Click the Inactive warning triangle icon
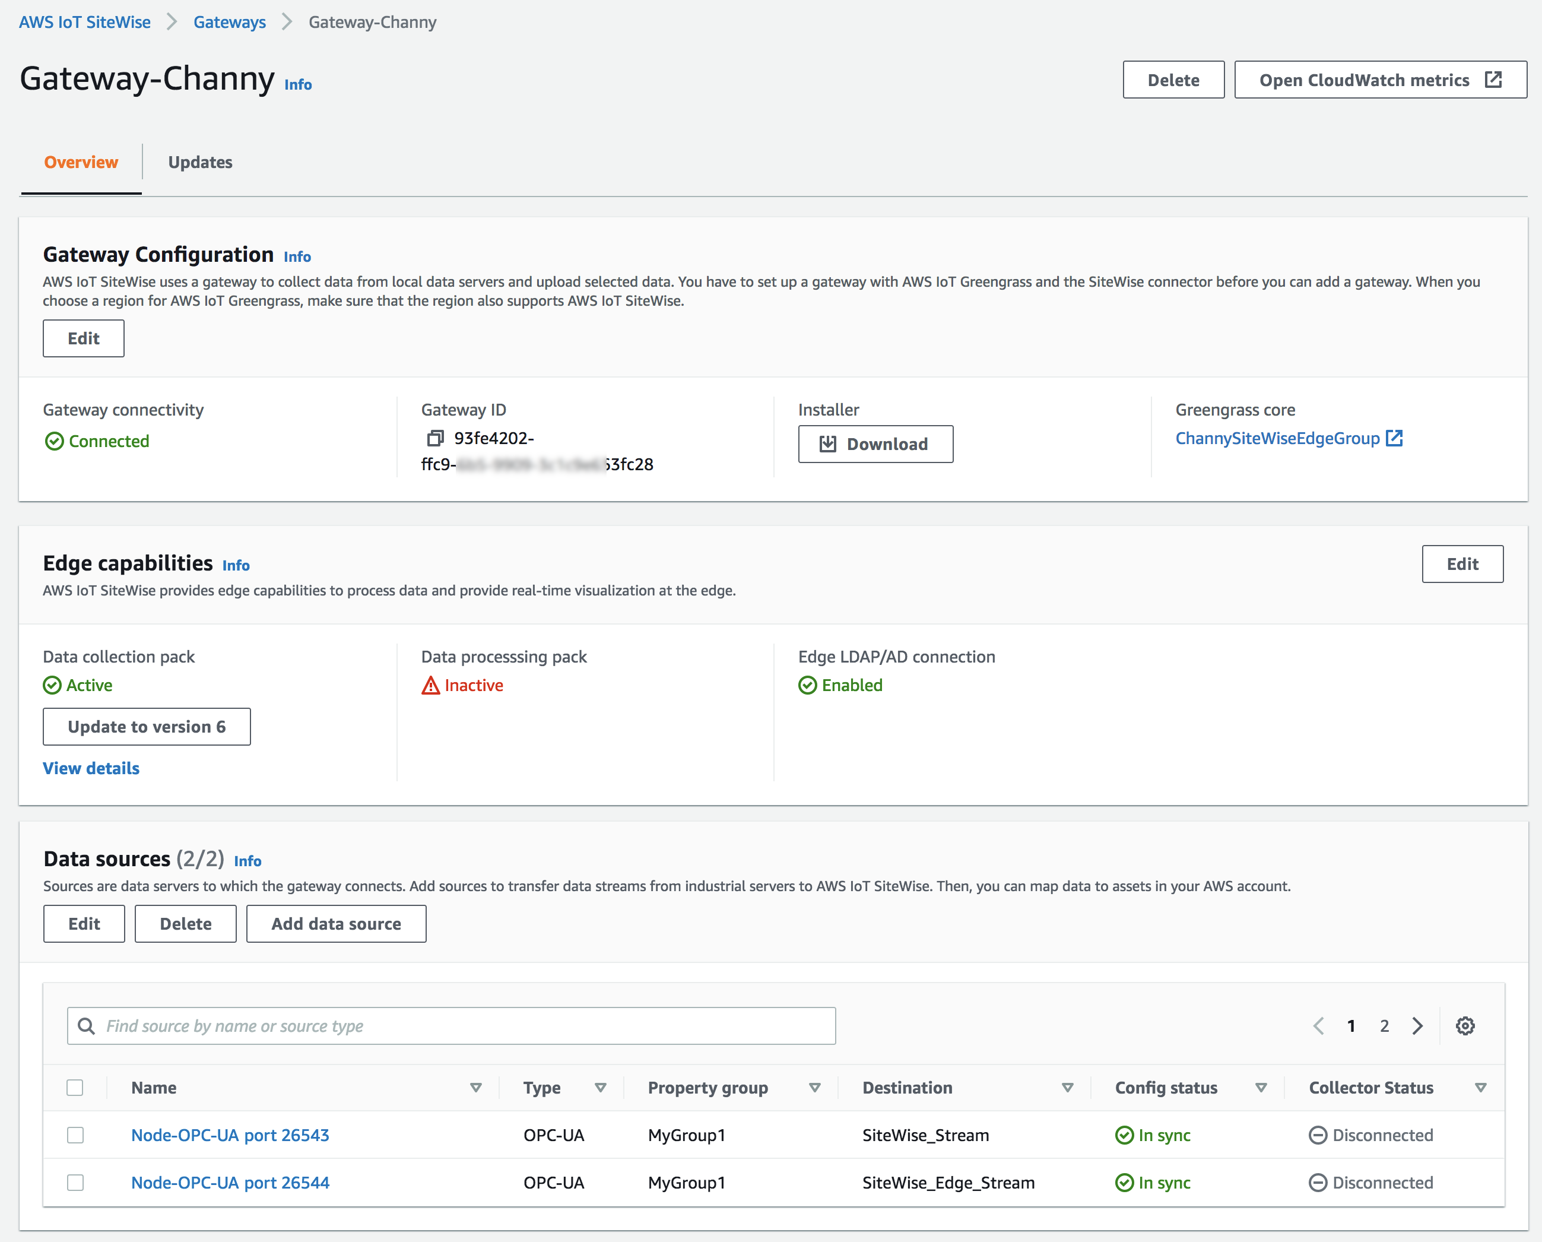This screenshot has height=1242, width=1542. [430, 685]
